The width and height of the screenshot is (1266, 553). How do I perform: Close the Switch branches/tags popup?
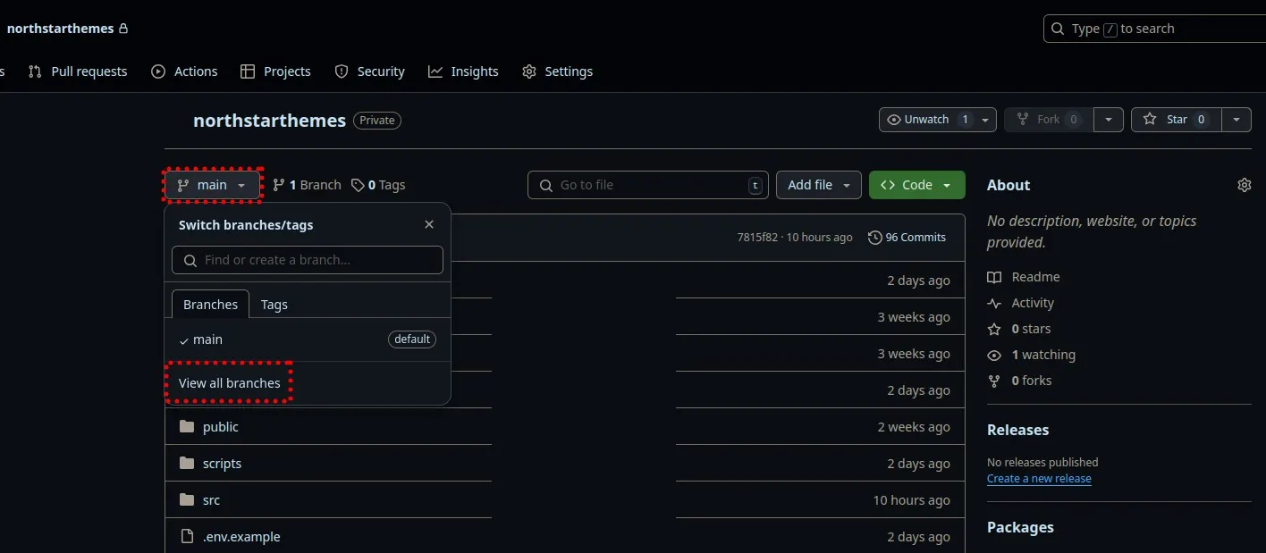pos(429,225)
